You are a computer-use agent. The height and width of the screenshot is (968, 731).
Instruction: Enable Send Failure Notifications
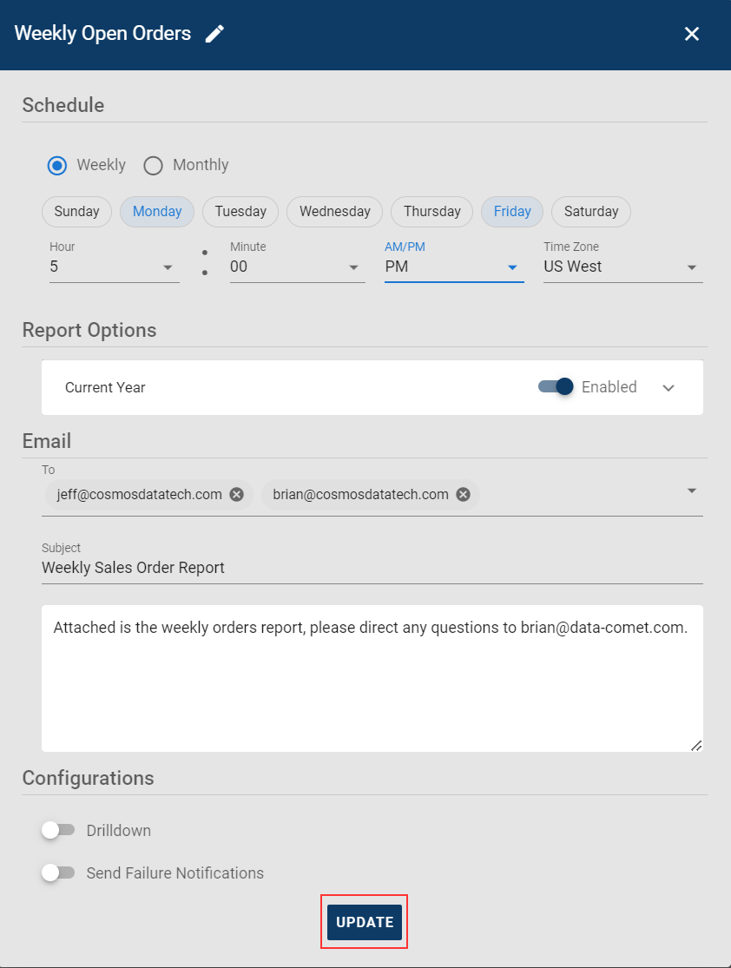pyautogui.click(x=58, y=873)
